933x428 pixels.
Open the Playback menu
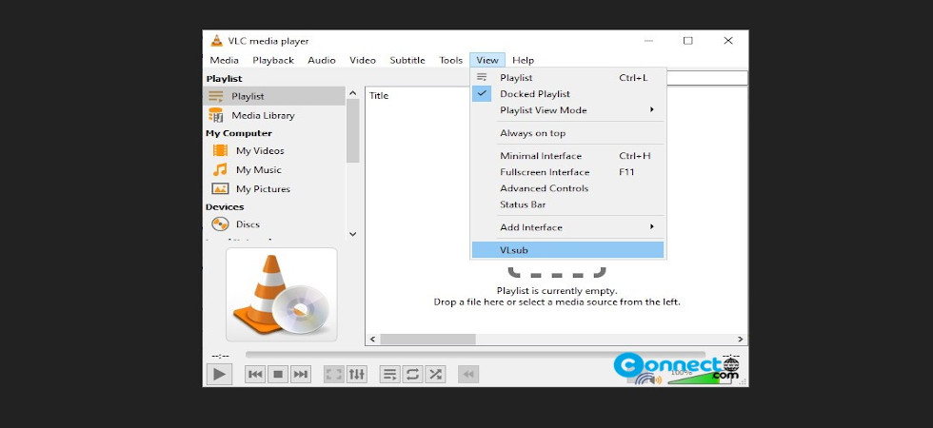click(273, 60)
